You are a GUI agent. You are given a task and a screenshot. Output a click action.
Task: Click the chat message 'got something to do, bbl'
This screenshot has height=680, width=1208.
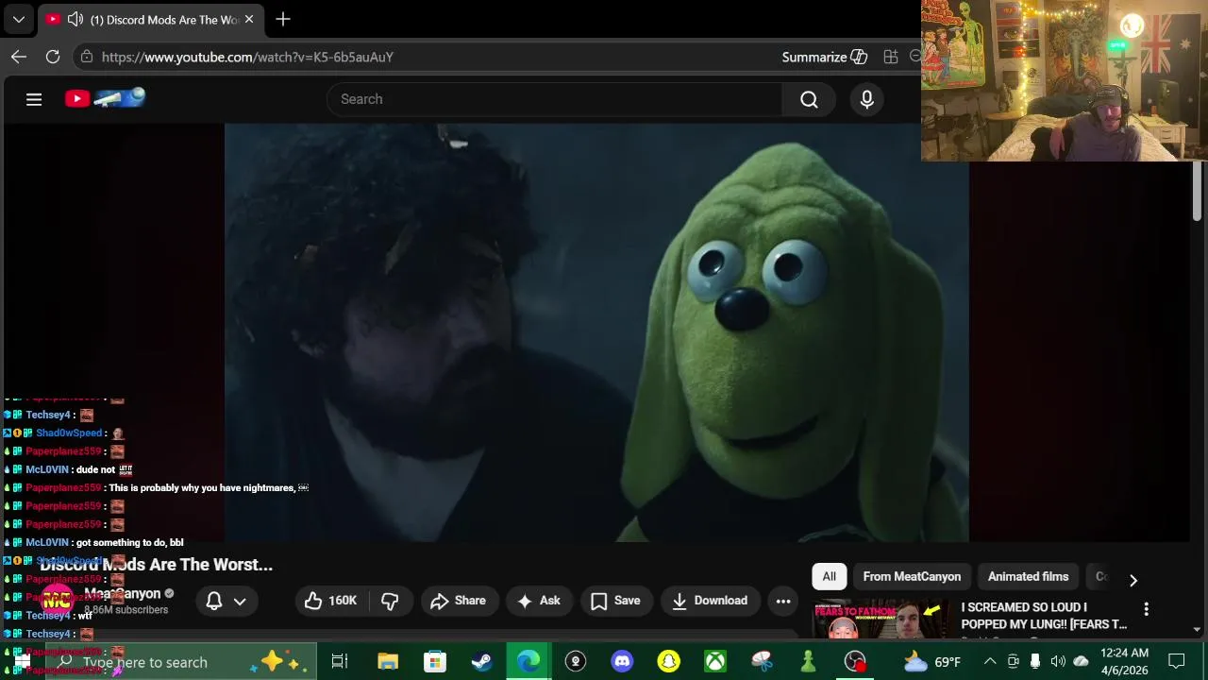(130, 543)
